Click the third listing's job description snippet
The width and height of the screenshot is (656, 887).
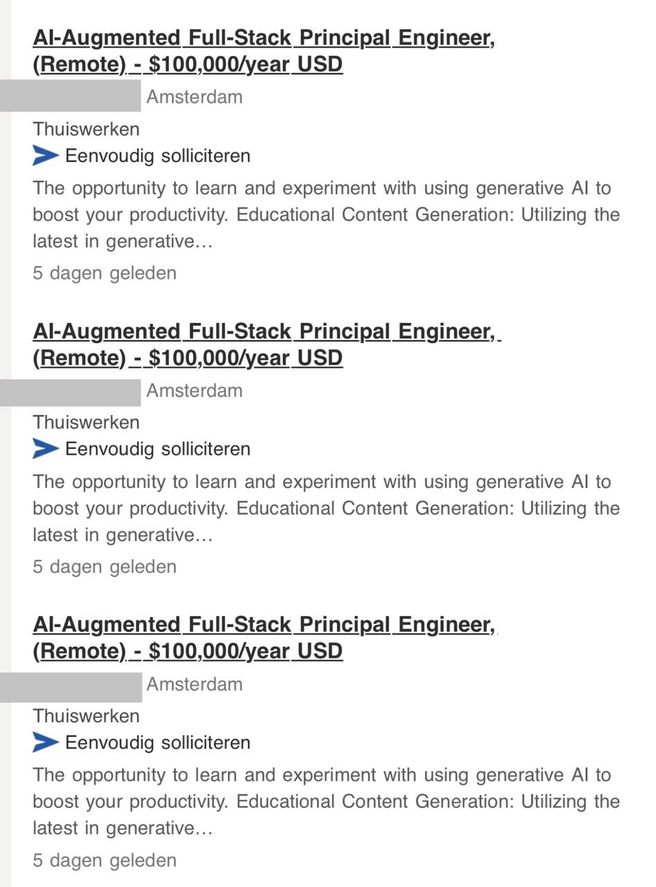pyautogui.click(x=326, y=801)
